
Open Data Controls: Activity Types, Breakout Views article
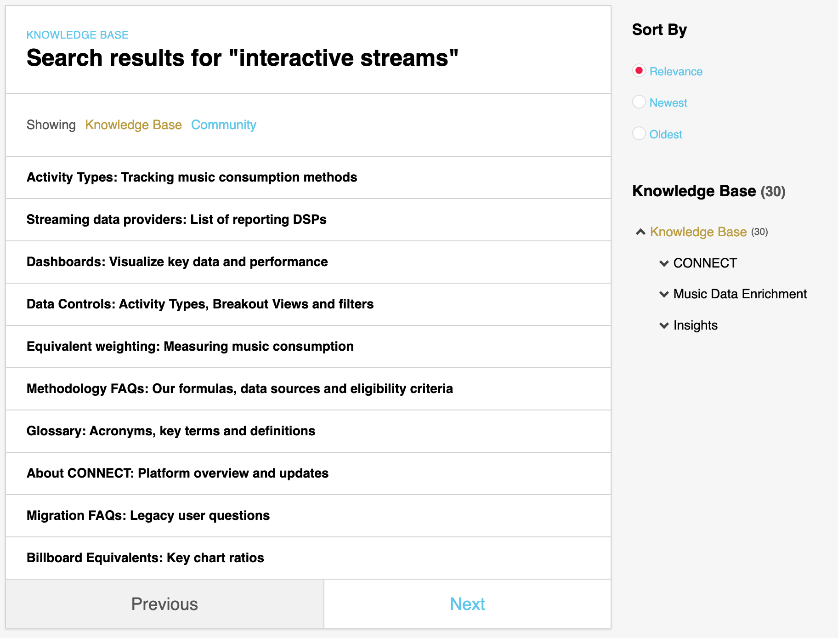click(200, 304)
